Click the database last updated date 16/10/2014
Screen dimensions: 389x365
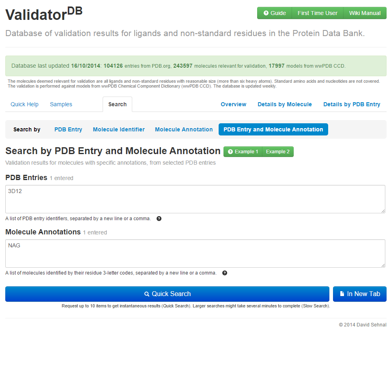pos(86,66)
